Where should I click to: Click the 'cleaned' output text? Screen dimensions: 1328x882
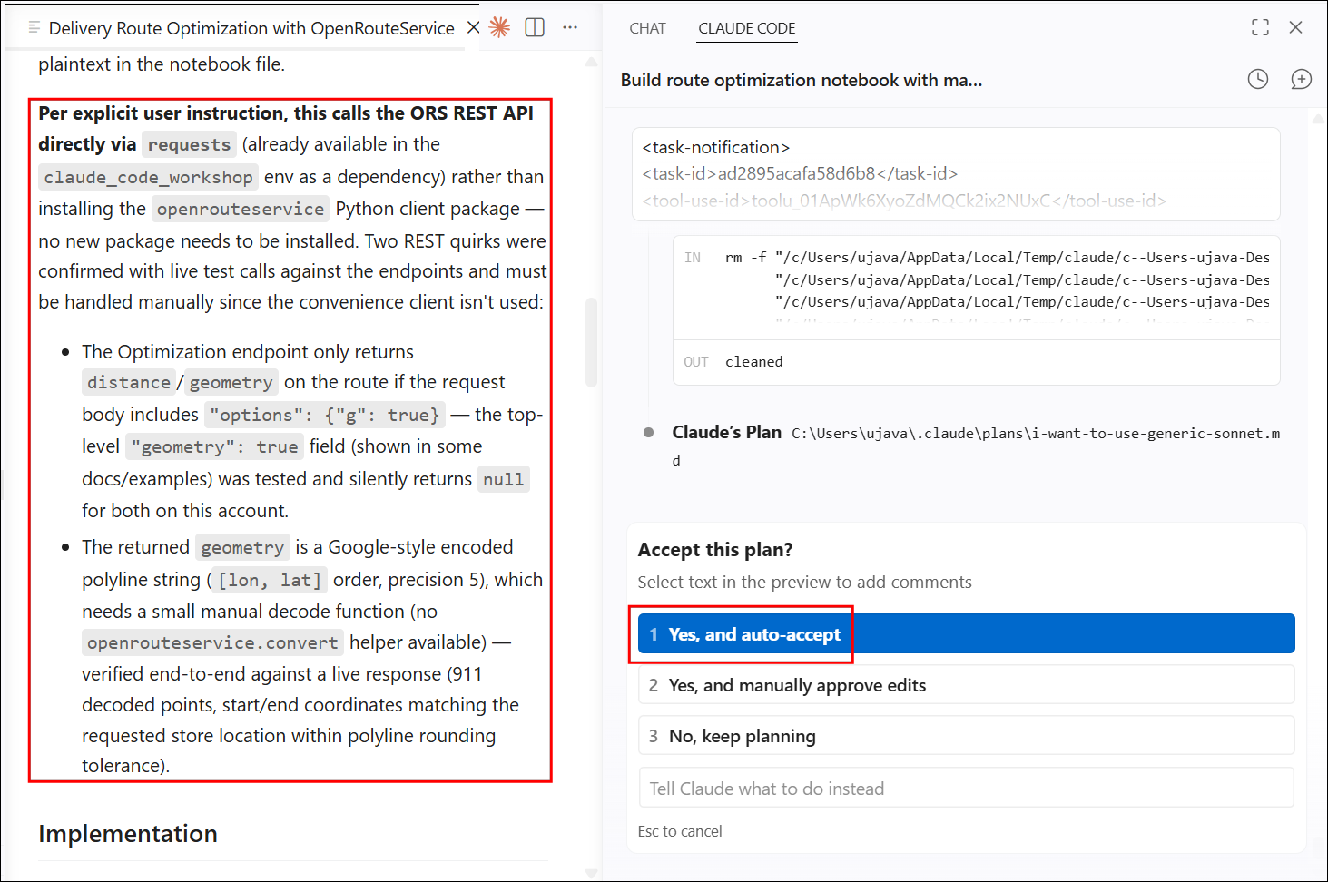click(x=753, y=362)
